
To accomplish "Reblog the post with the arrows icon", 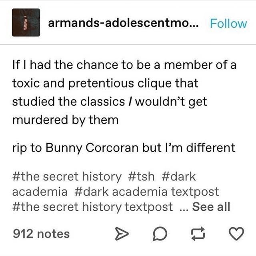I will [x=198, y=234].
